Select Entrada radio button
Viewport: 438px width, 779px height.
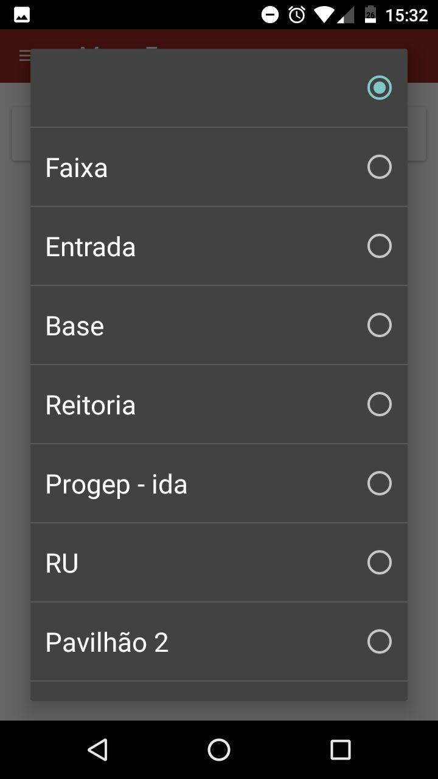(x=379, y=246)
